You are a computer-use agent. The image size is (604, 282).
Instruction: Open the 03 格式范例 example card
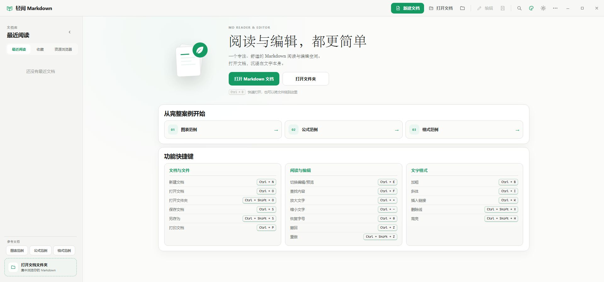[464, 130]
